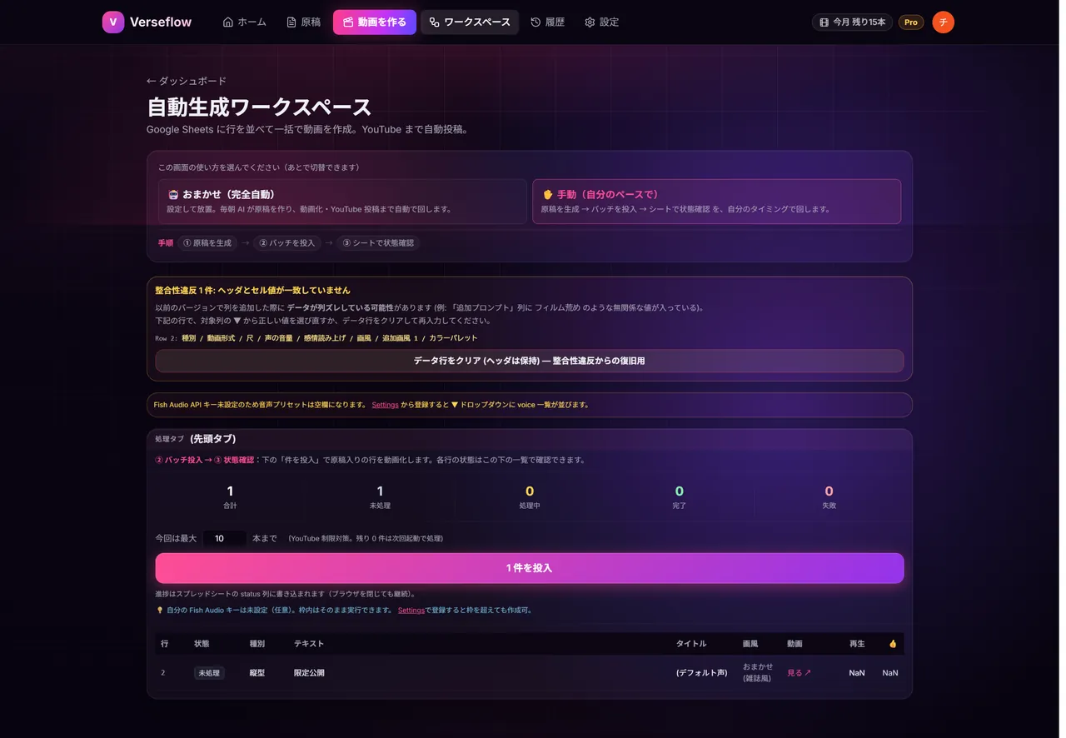This screenshot has width=1066, height=738.
Task: Open Settings link beside lightbulb Fish Audio note
Action: (411, 611)
